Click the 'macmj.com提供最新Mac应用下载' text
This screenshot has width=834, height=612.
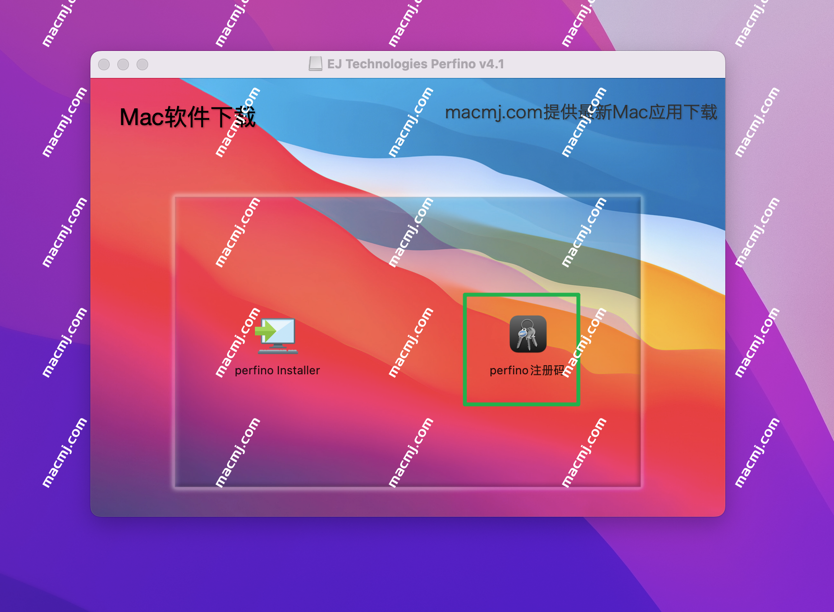pos(581,112)
